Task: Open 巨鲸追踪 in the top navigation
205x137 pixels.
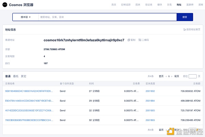Action: tap(126, 5)
